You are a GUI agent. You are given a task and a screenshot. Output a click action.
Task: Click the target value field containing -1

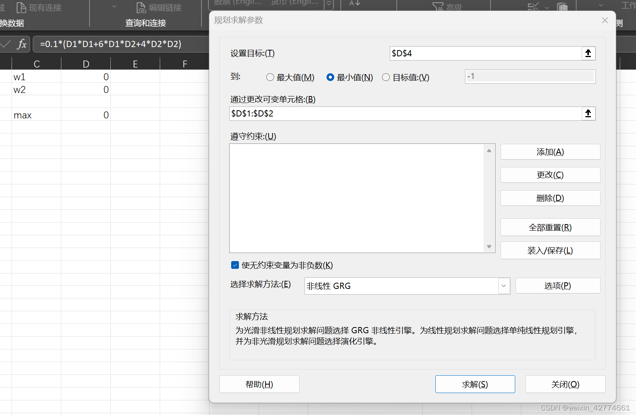tap(530, 76)
